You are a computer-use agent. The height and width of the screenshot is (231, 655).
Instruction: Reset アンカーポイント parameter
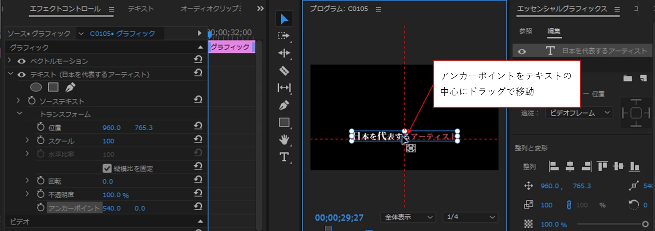(x=198, y=206)
